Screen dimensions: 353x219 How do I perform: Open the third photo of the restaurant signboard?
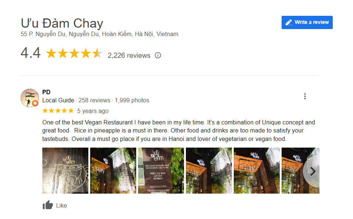point(161,171)
